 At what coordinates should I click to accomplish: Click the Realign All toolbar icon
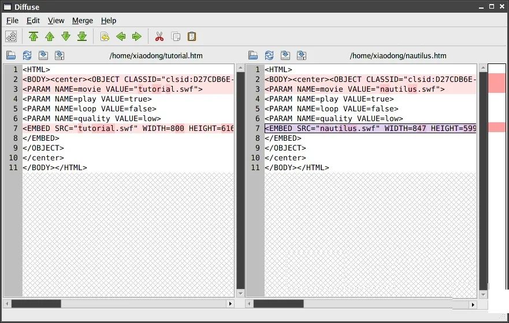pos(11,36)
